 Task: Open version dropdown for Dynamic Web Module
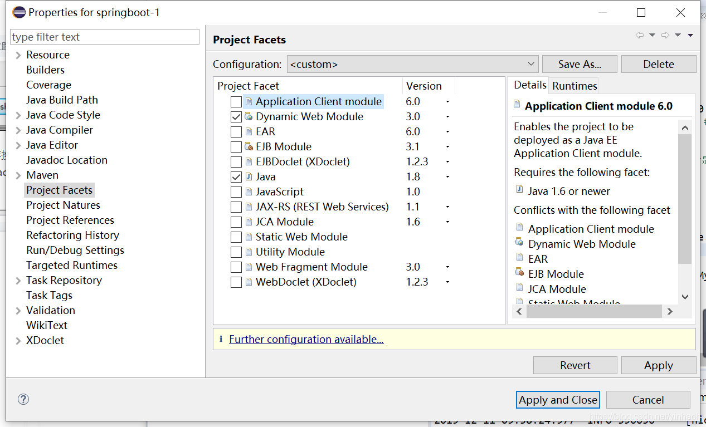[x=447, y=117]
